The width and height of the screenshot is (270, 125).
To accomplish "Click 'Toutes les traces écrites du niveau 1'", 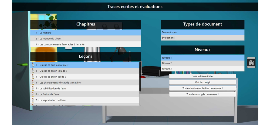I will click(202, 88).
